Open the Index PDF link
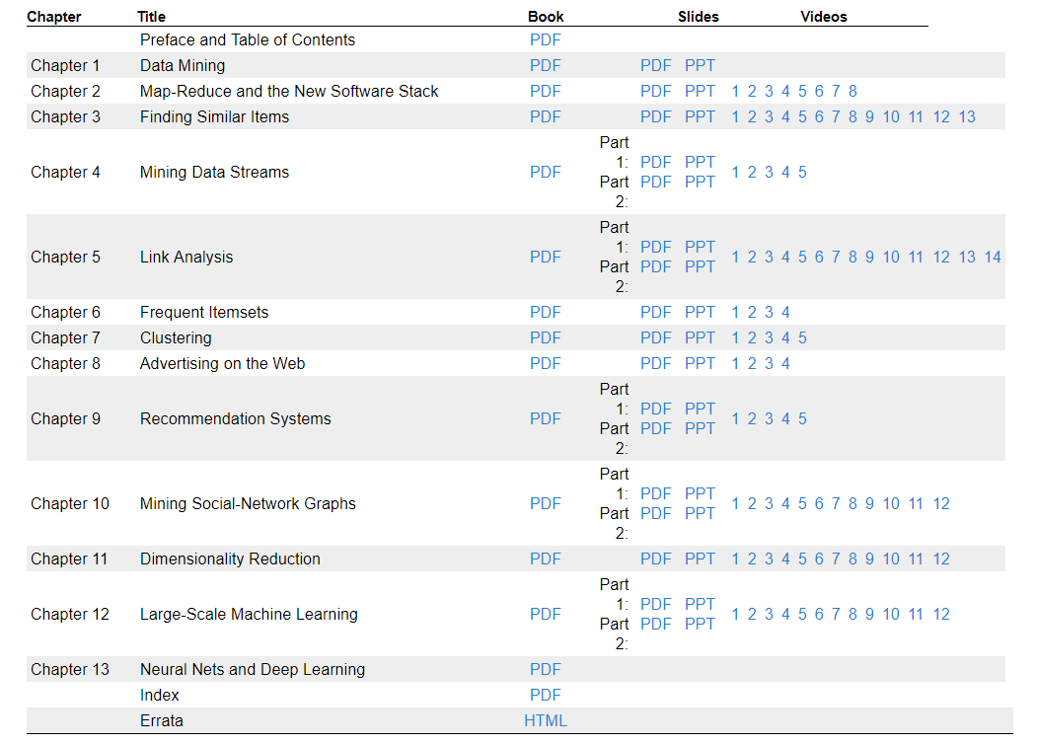This screenshot has height=745, width=1039. [x=545, y=696]
